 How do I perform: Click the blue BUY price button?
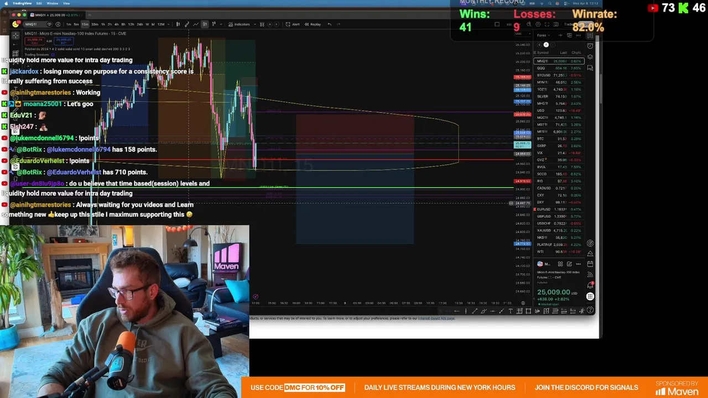coord(64,41)
